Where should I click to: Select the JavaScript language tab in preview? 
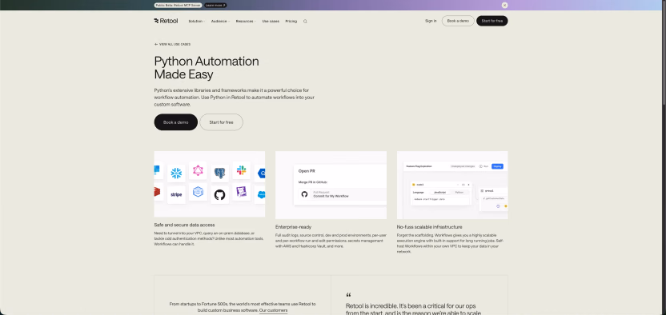(x=439, y=192)
